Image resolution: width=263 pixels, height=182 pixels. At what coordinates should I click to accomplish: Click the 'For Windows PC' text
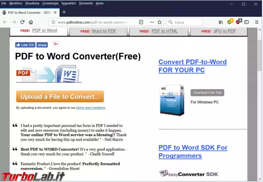click(205, 102)
